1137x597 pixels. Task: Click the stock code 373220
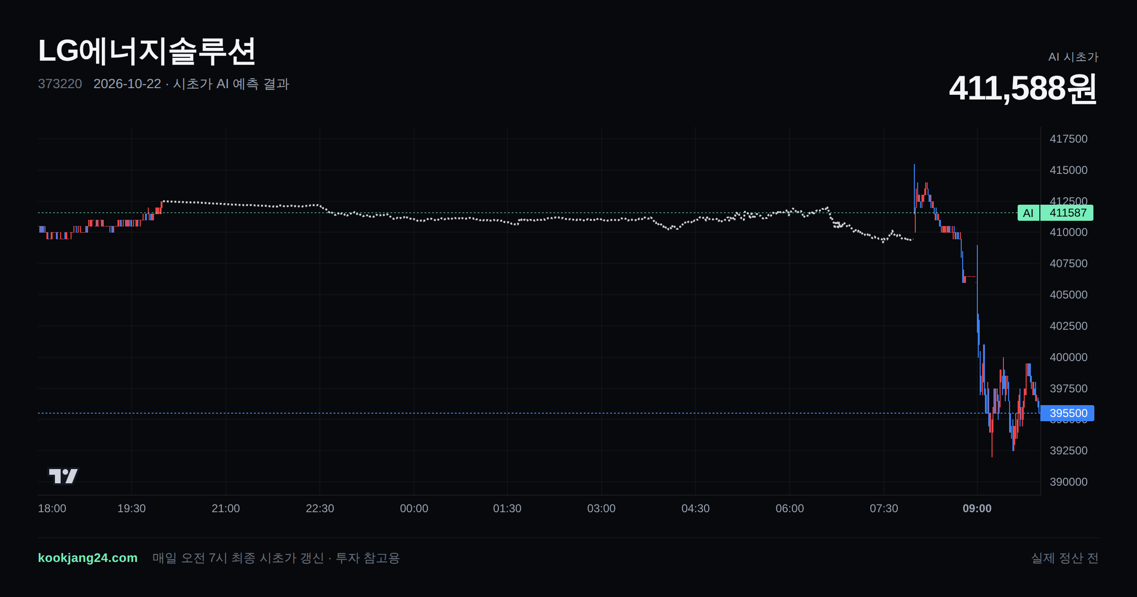click(60, 84)
